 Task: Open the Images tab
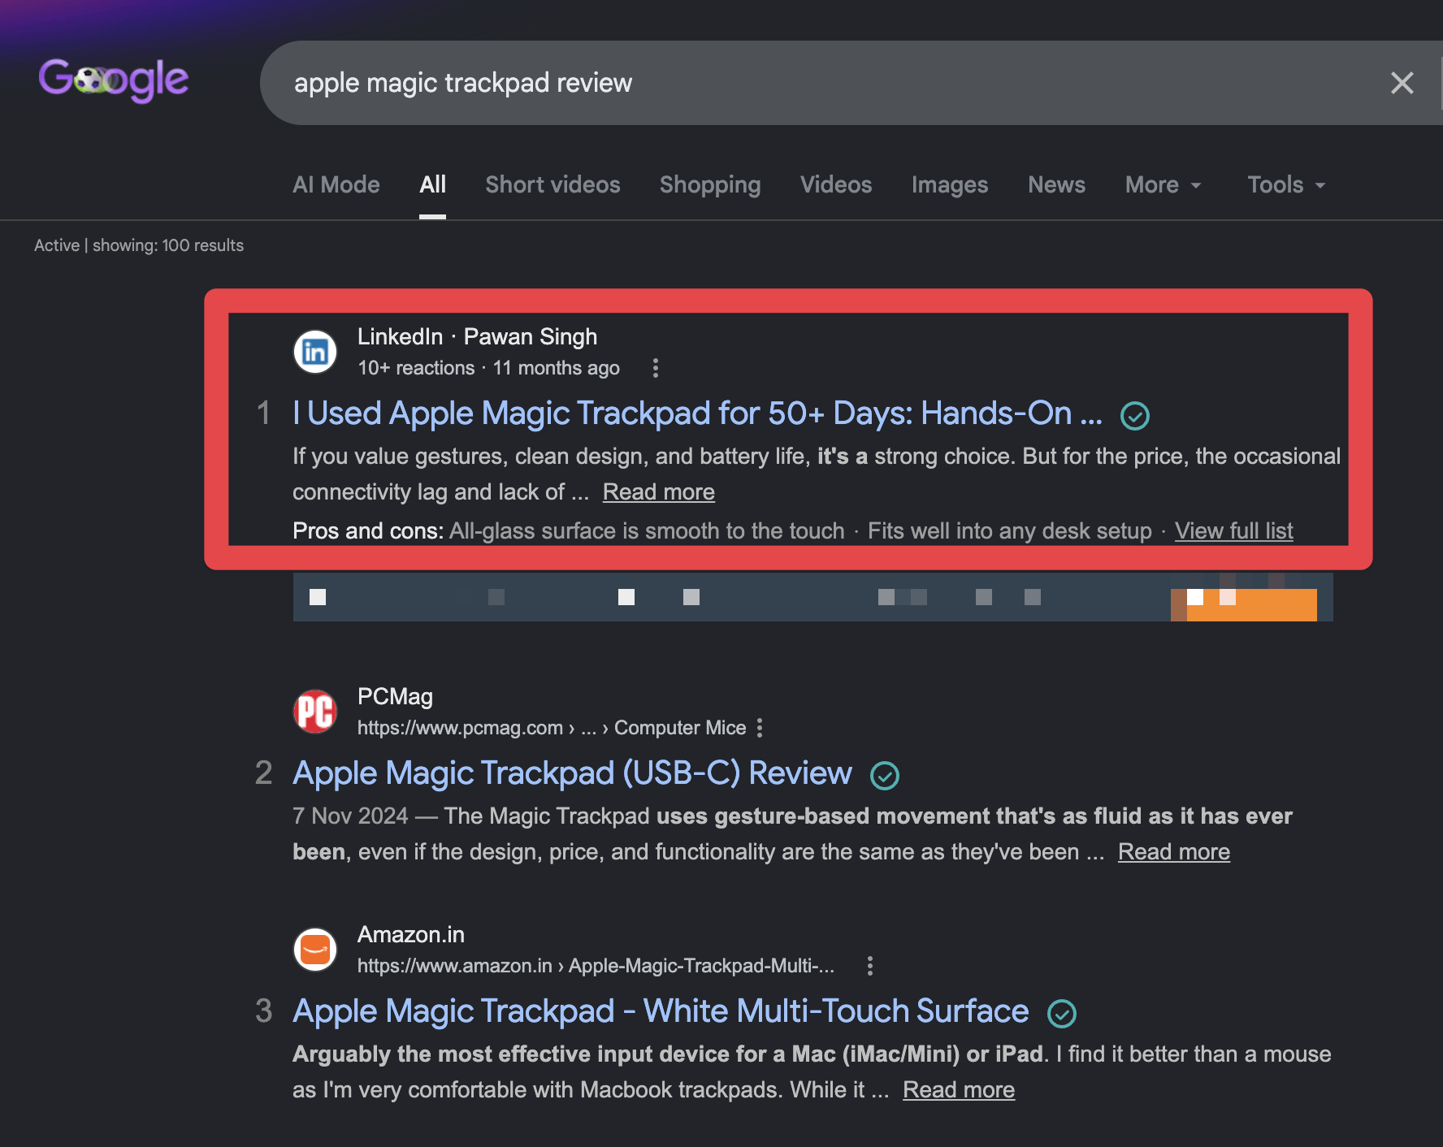[950, 185]
